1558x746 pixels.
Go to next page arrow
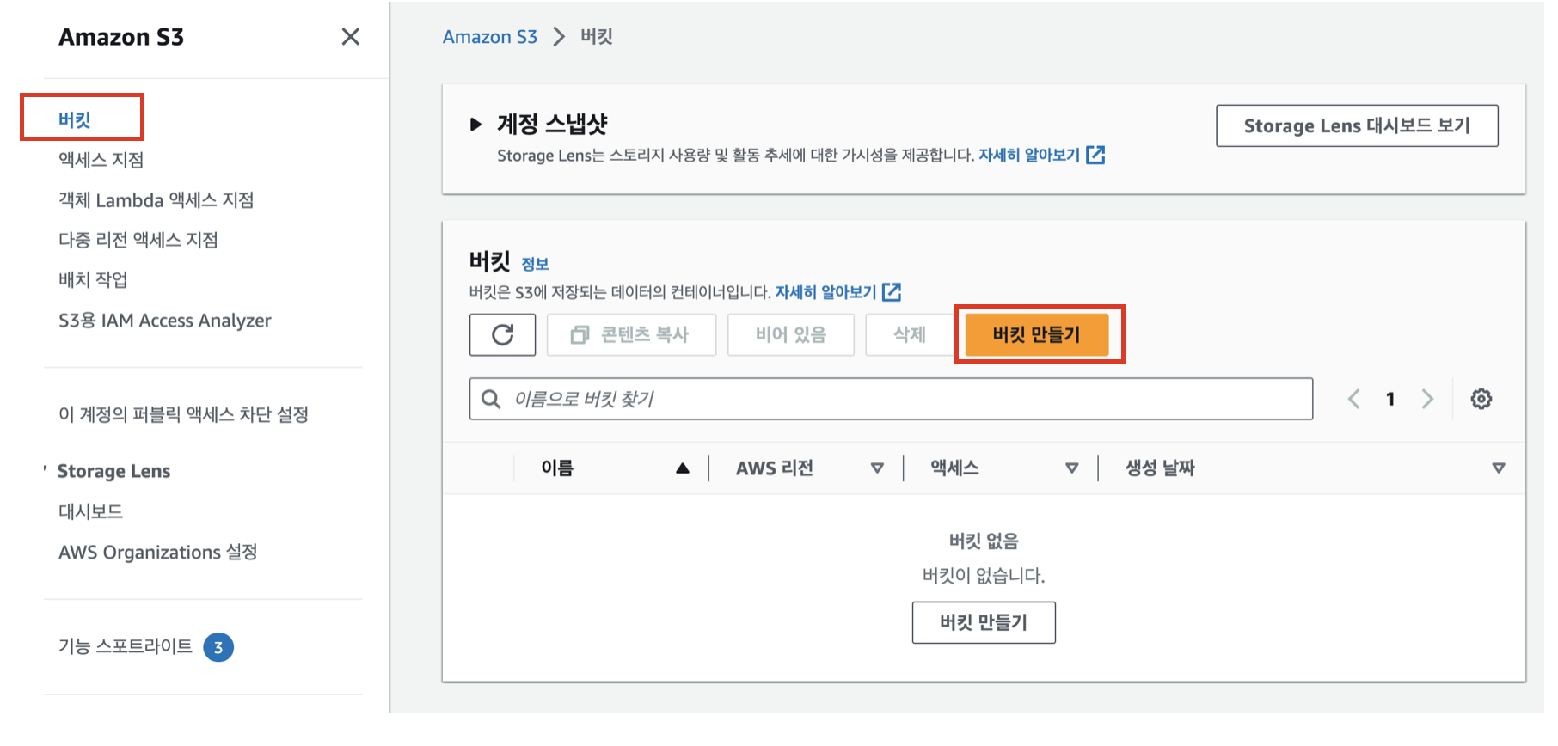coord(1427,399)
